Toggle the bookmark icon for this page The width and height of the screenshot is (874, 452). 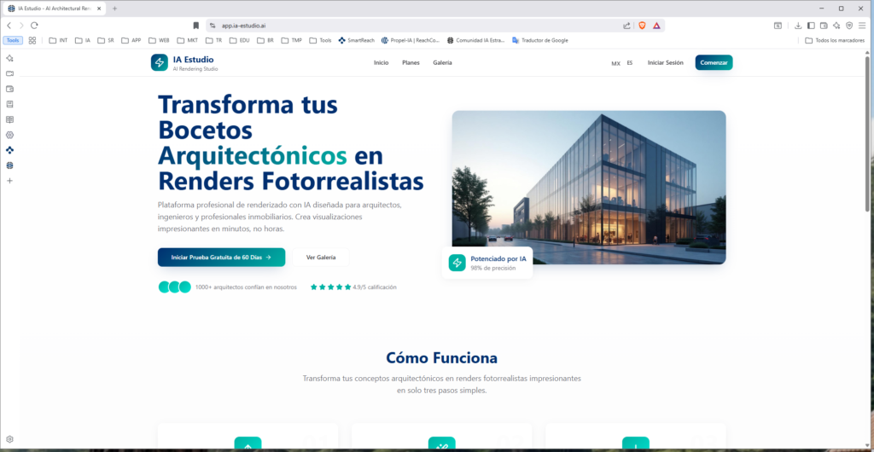tap(195, 26)
